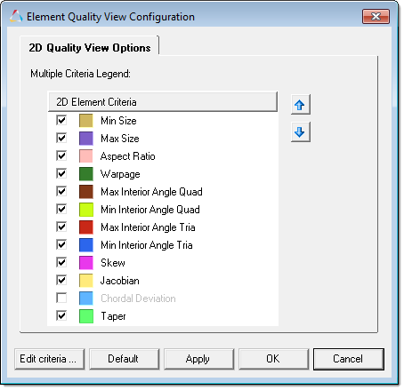The width and height of the screenshot is (404, 390).
Task: Select the Jacobian row label
Action: pyautogui.click(x=120, y=281)
